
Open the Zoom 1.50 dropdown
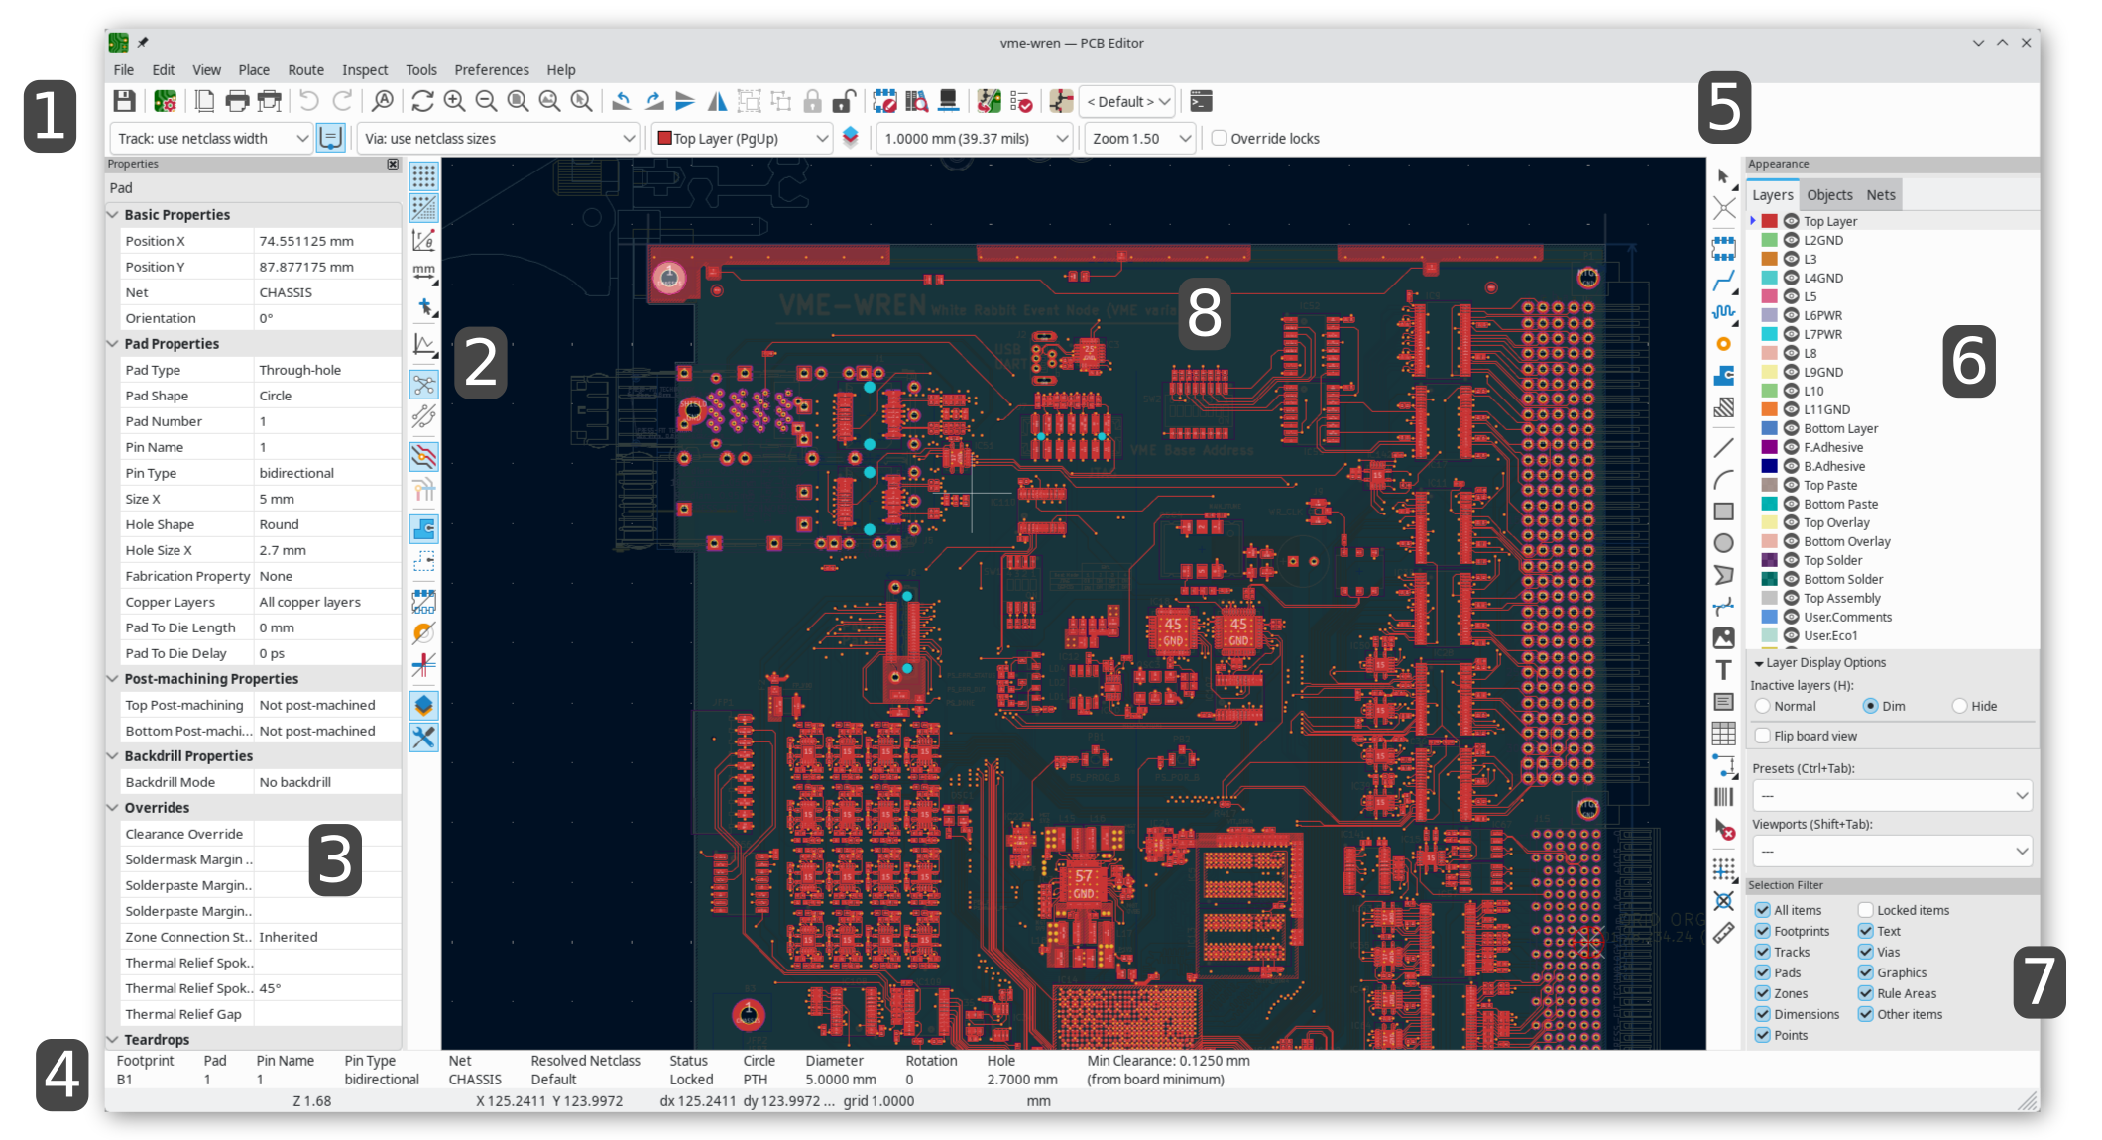pyautogui.click(x=1139, y=138)
